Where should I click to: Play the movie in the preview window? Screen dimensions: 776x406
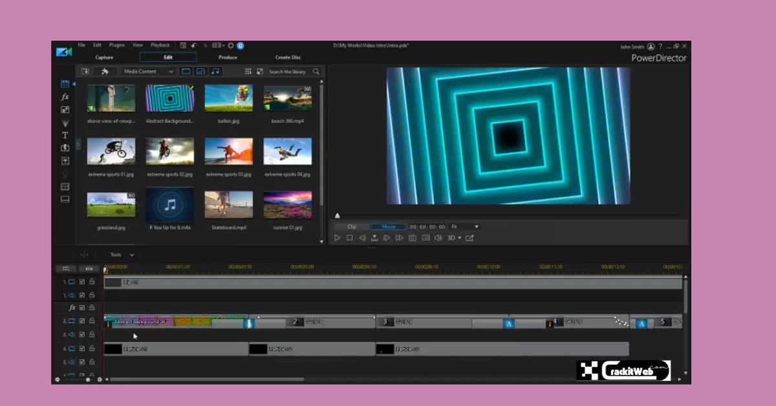(337, 237)
